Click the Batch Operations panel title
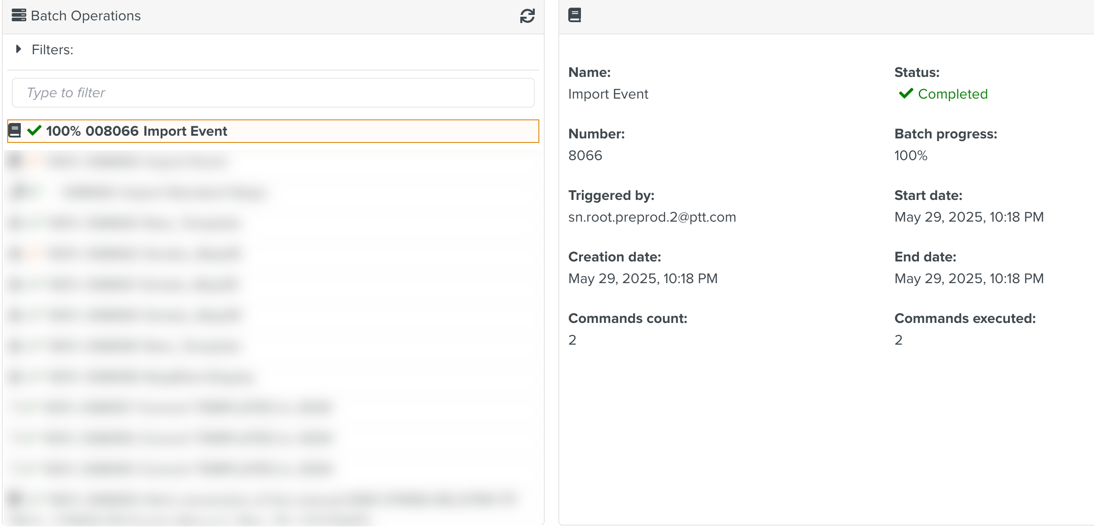Viewport: 1094px width, 531px height. 86,16
